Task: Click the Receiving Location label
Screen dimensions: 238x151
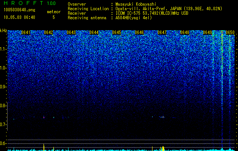Action: 88,9
